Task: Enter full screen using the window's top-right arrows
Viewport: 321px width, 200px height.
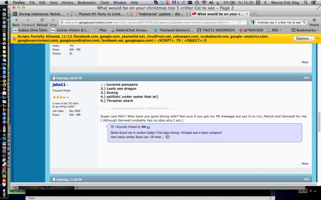Action: point(318,8)
